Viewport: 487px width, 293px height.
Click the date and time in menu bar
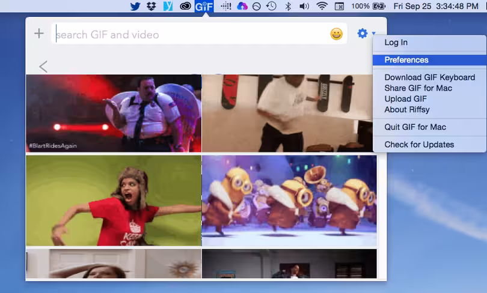pos(436,6)
